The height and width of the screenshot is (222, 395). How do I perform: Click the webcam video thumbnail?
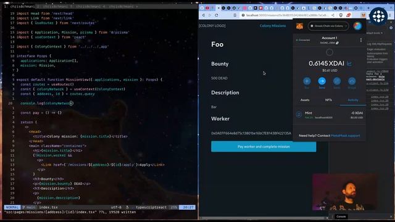pyautogui.click(x=344, y=192)
